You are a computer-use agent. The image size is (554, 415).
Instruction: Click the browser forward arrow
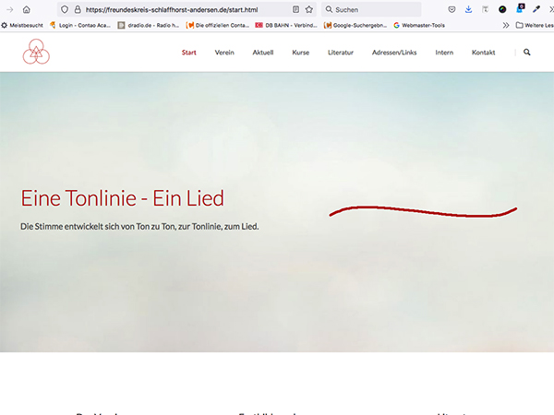9,9
